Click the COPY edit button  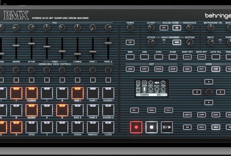145,69
